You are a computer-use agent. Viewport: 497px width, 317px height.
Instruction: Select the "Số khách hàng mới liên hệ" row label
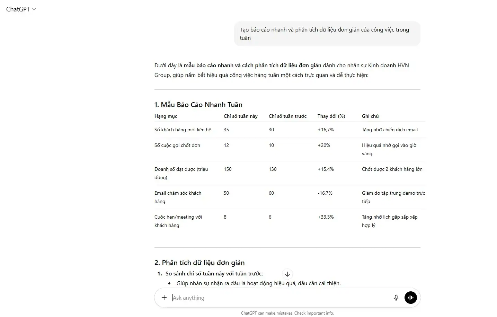(183, 130)
